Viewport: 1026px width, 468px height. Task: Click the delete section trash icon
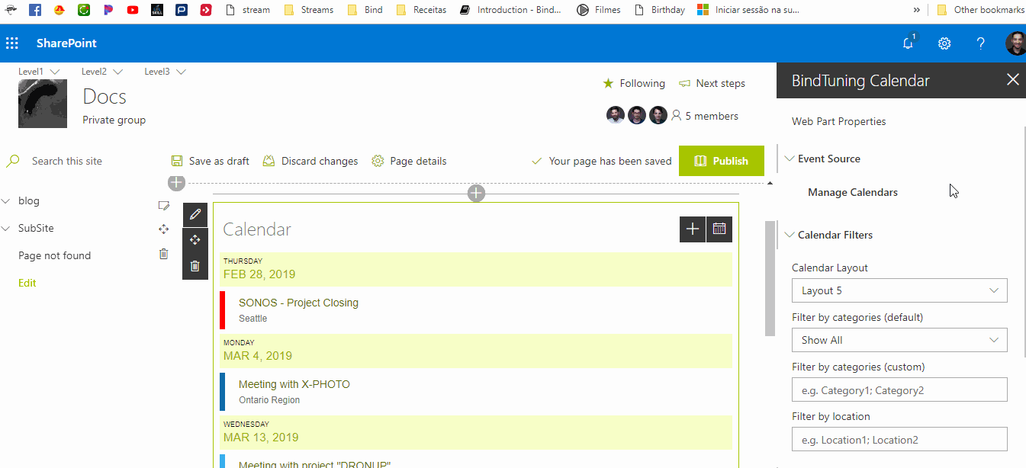click(x=163, y=254)
